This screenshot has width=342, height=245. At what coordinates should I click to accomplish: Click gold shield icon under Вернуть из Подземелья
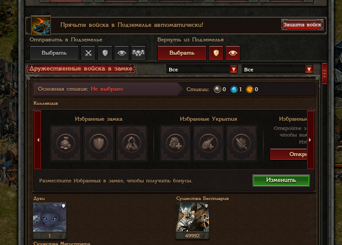[216, 53]
